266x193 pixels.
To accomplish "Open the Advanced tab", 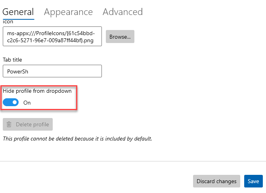I will (122, 12).
